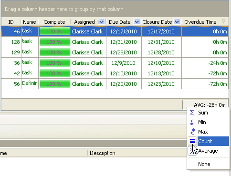
Task: Choose Max from the footer menu
Action: coord(208,132)
